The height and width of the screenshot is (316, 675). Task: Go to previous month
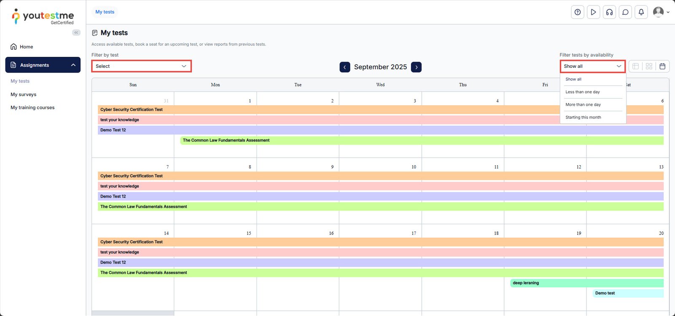(x=345, y=67)
